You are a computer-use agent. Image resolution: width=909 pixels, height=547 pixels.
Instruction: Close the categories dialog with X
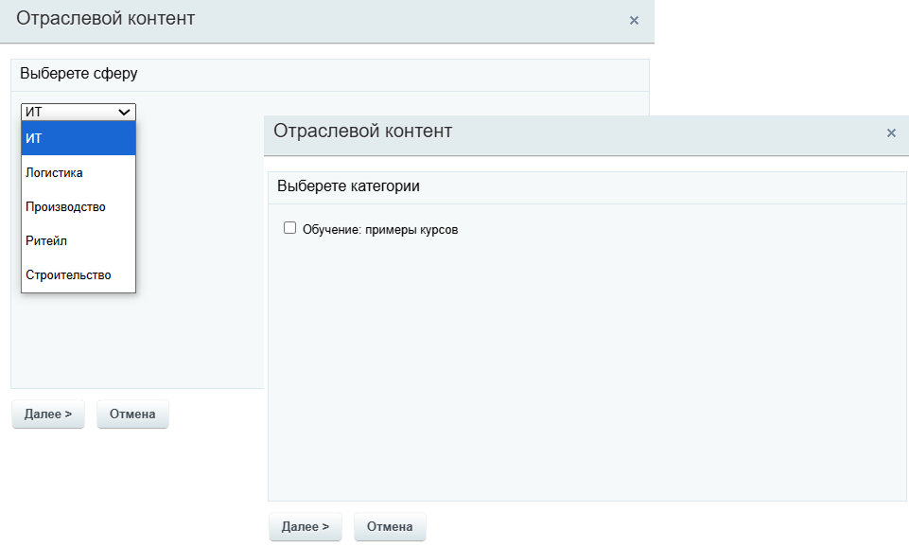[x=892, y=132]
